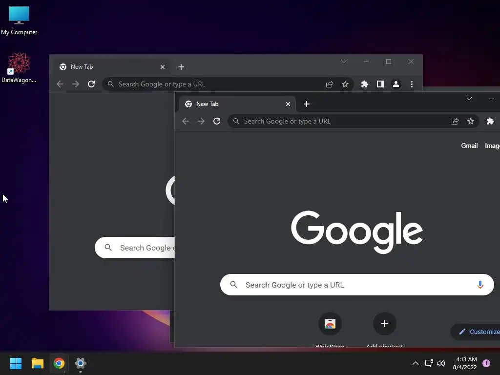
Task: Maximize the back Chrome window
Action: tap(388, 62)
